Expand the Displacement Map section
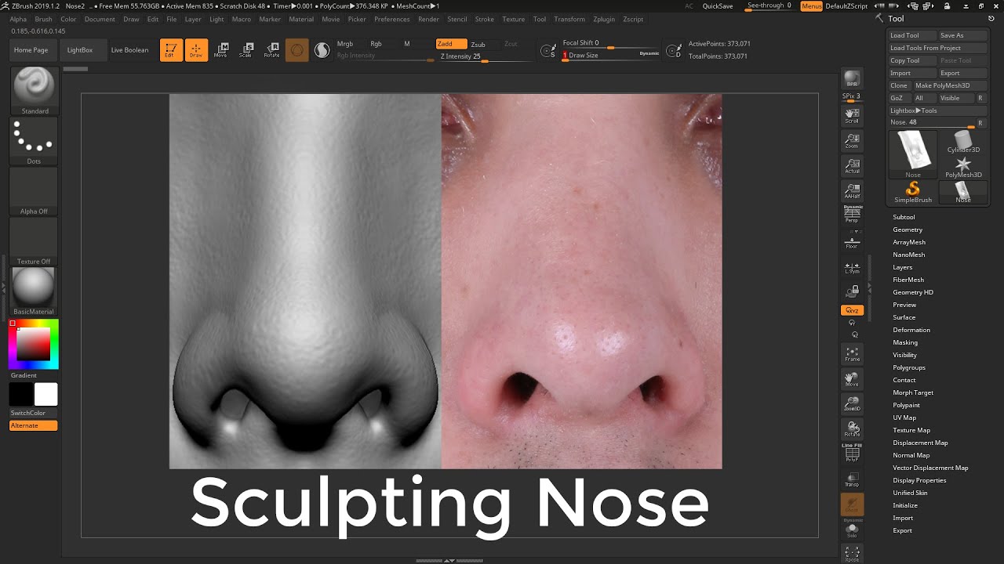The height and width of the screenshot is (564, 1004). (920, 443)
